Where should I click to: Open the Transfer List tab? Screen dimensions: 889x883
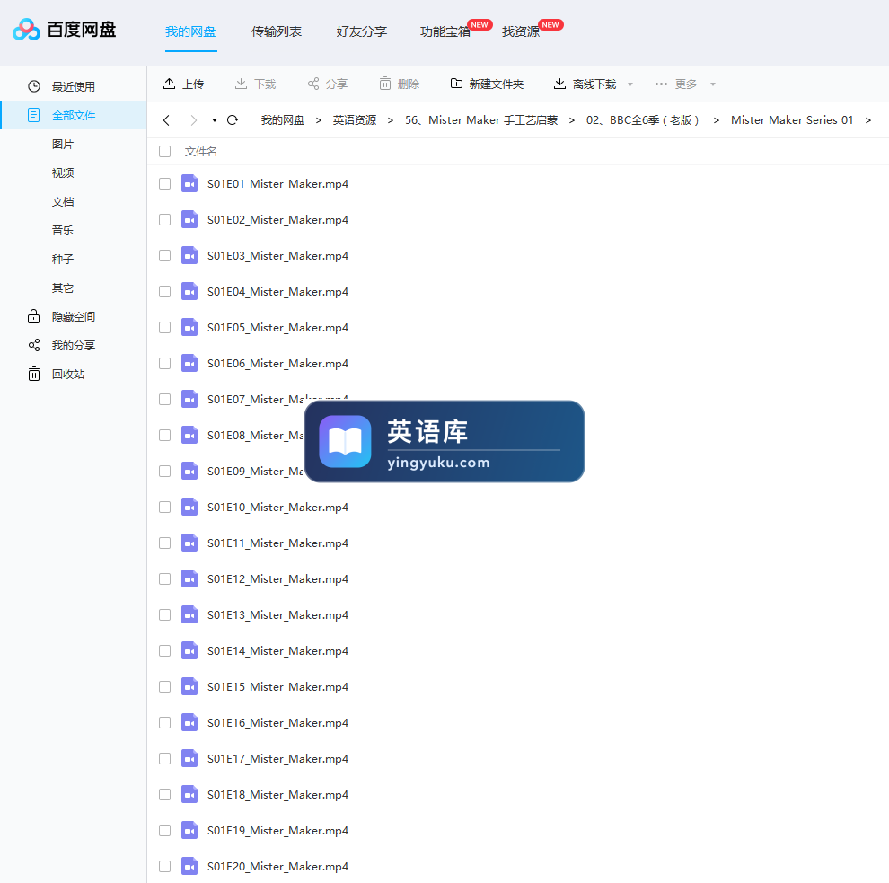point(277,31)
